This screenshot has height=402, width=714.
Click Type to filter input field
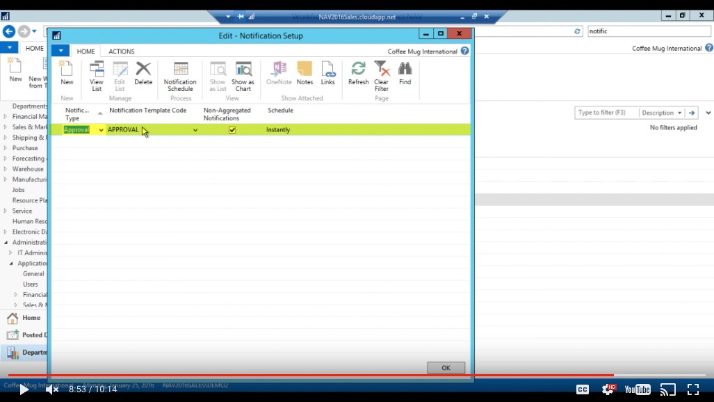pyautogui.click(x=606, y=113)
